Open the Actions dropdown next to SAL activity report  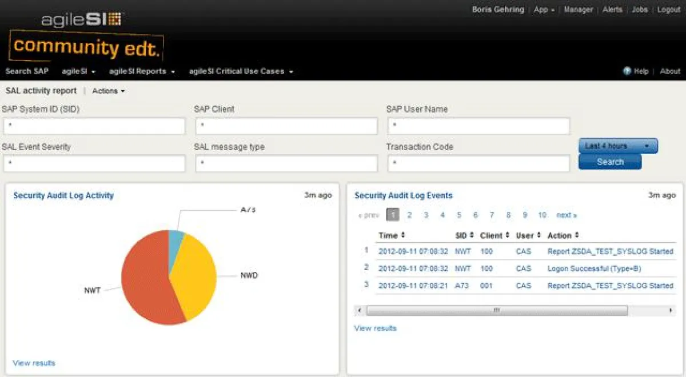[109, 91]
